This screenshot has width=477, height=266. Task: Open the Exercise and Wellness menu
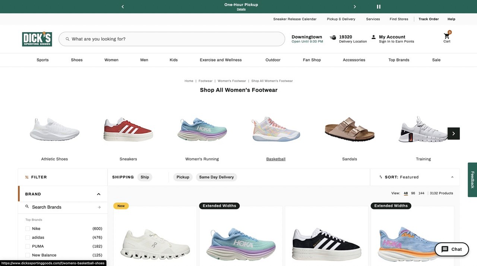tap(221, 60)
